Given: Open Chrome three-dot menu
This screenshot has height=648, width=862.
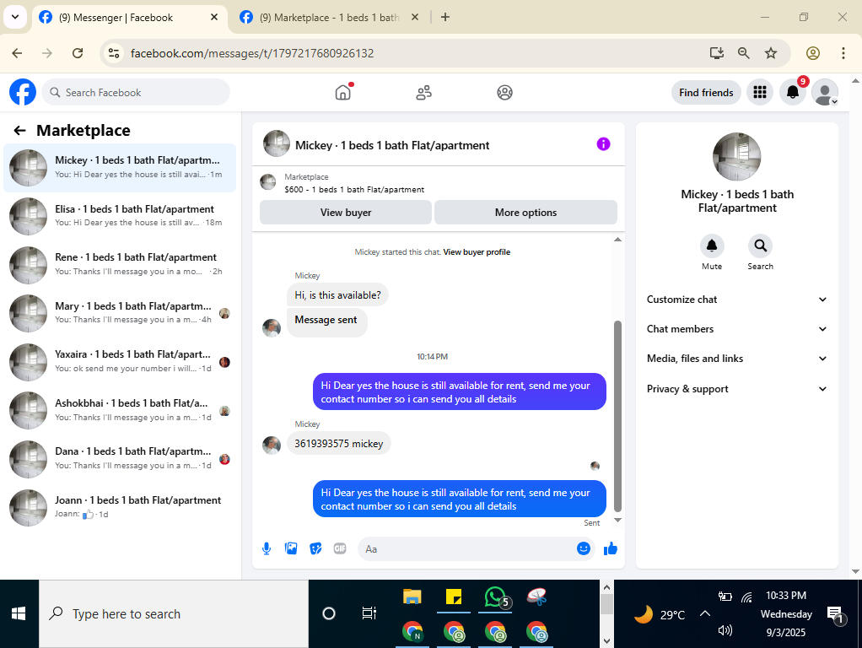Looking at the screenshot, I should pos(843,53).
